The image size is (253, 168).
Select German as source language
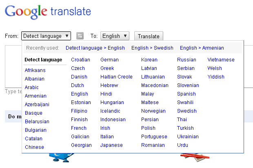point(109,60)
